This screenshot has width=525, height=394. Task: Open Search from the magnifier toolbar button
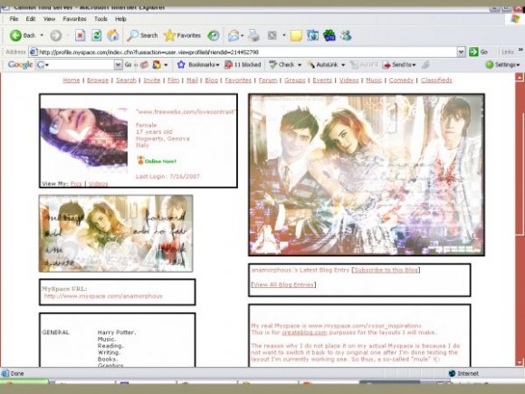pyautogui.click(x=142, y=35)
